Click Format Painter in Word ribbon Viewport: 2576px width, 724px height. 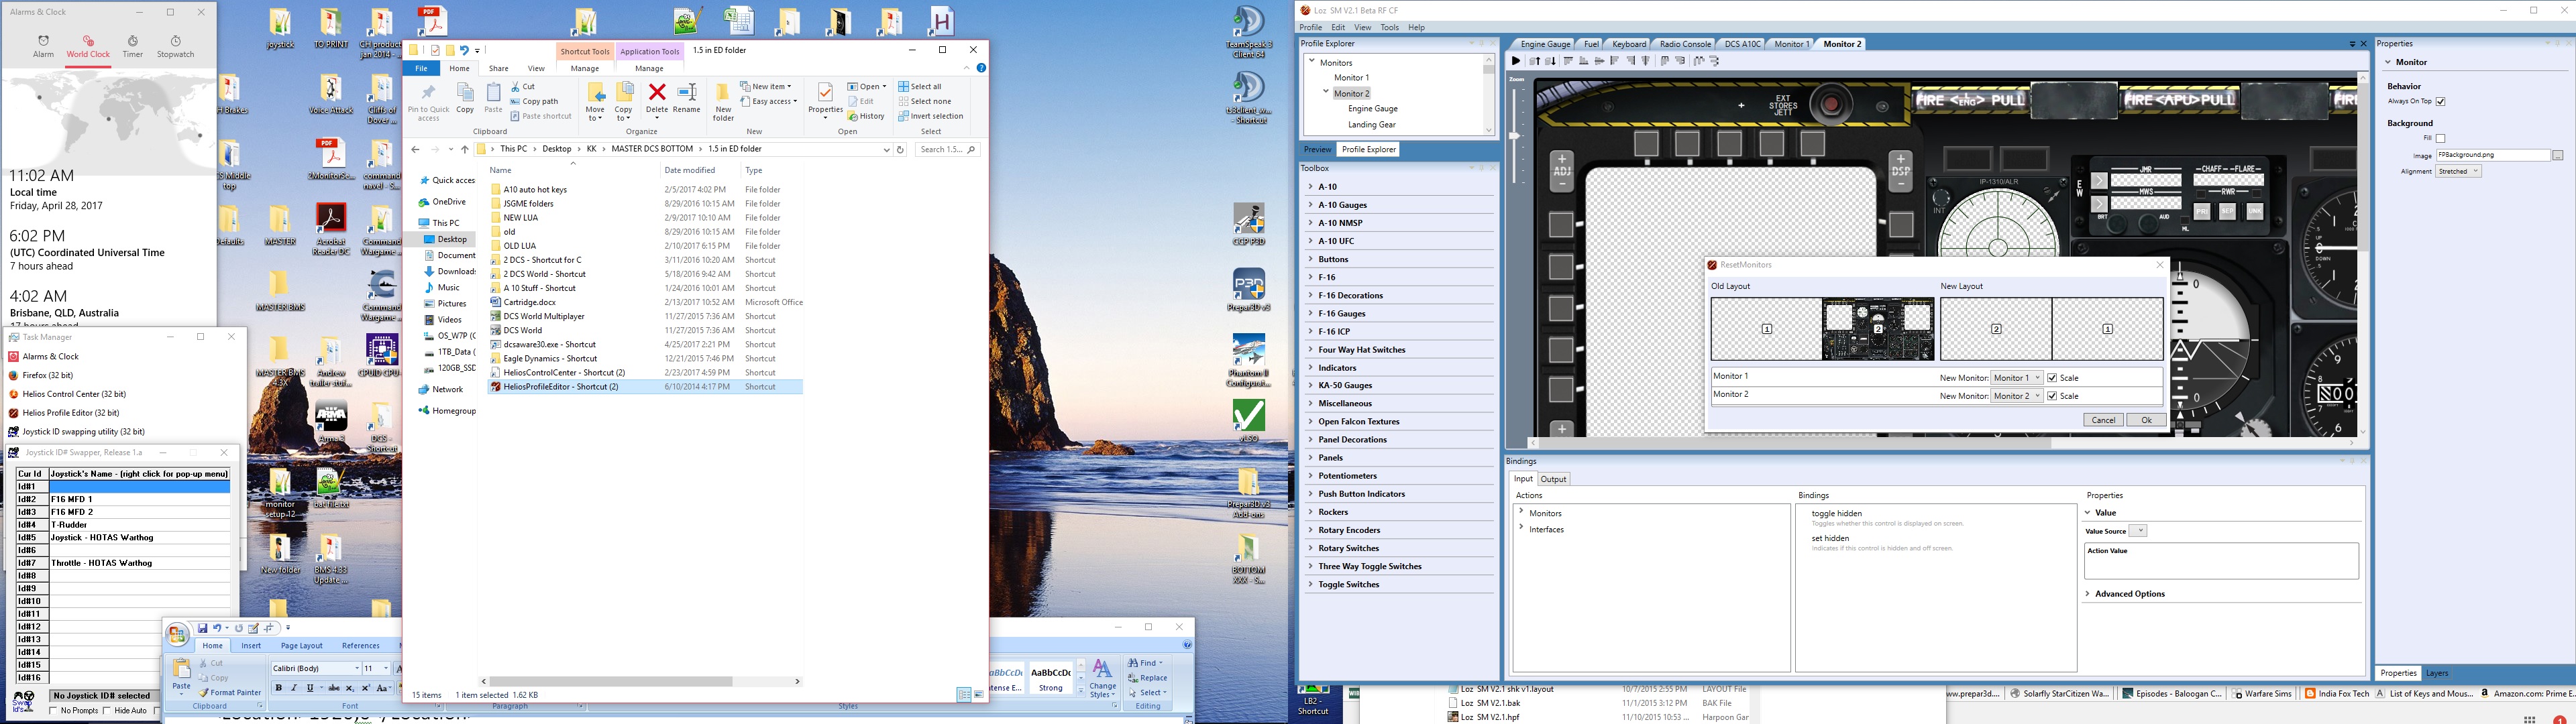tap(229, 692)
